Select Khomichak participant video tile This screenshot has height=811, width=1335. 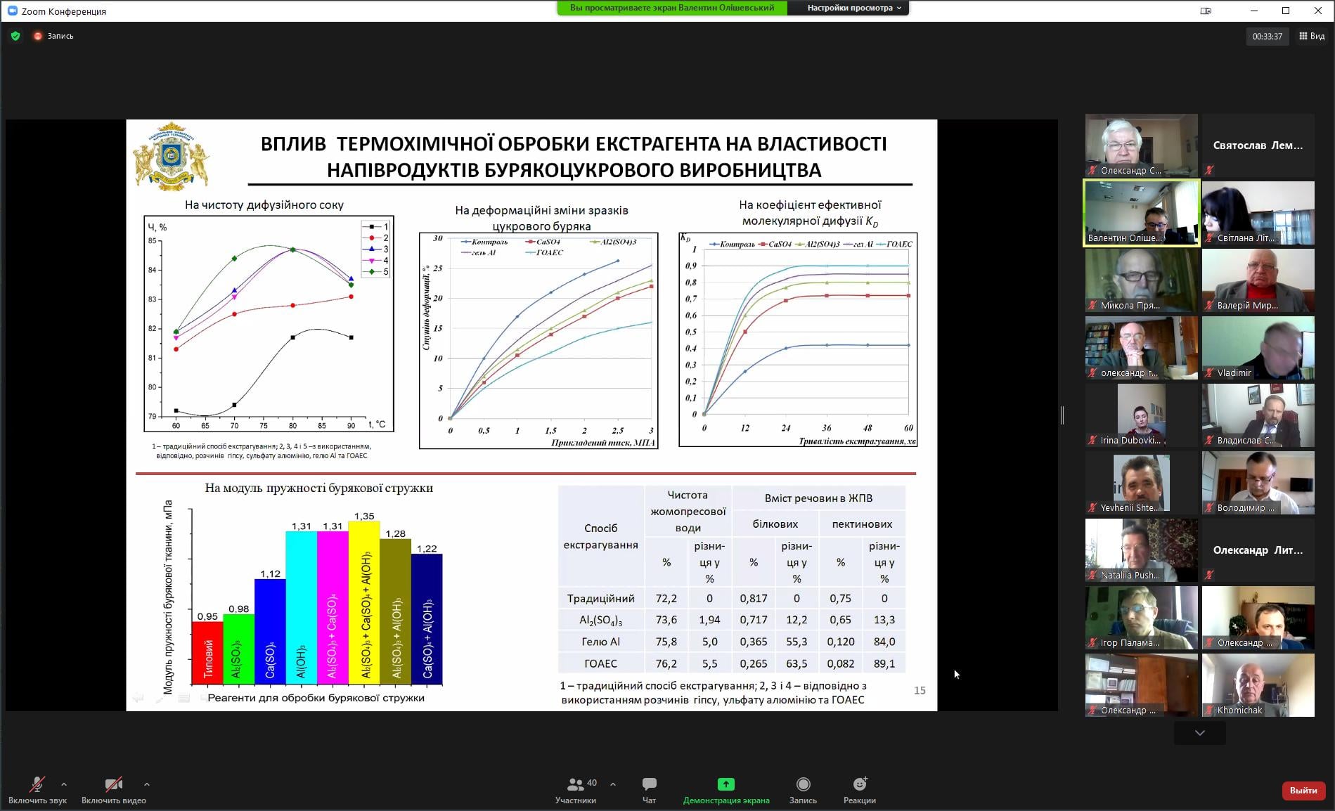[1258, 685]
